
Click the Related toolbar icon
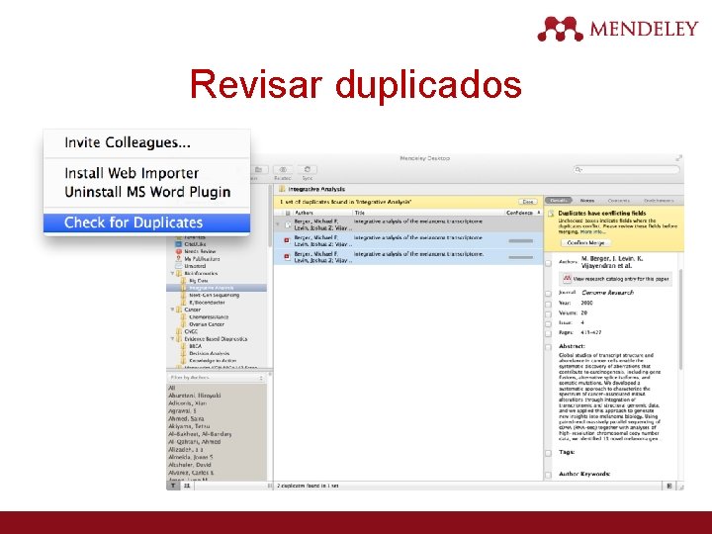(283, 169)
